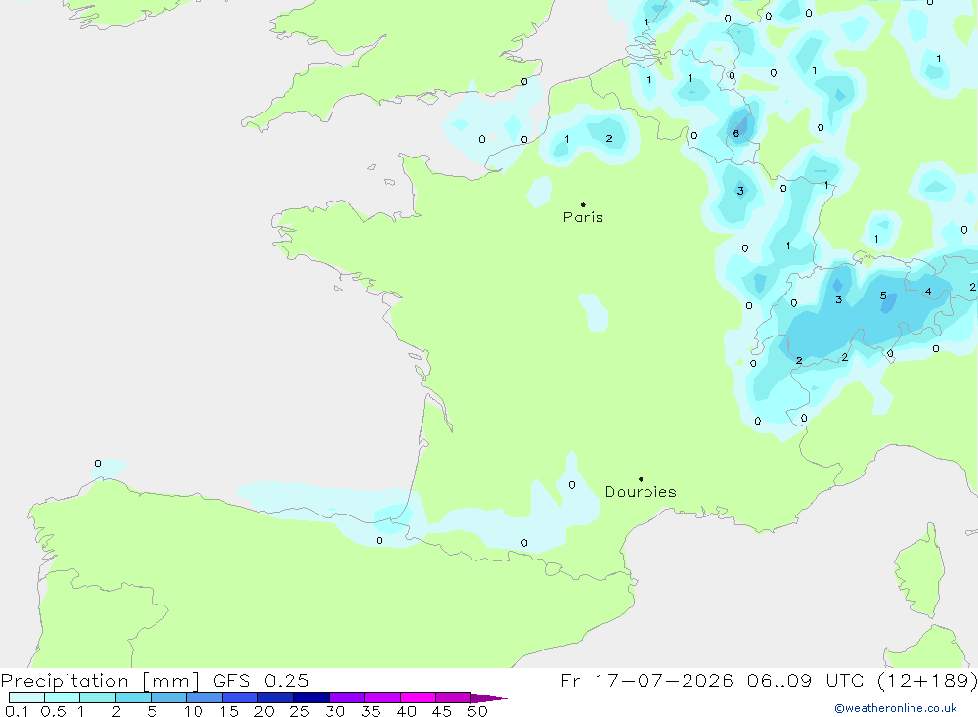Click the precipitation value "6" on the map
This screenshot has width=978, height=717.
pos(736,134)
